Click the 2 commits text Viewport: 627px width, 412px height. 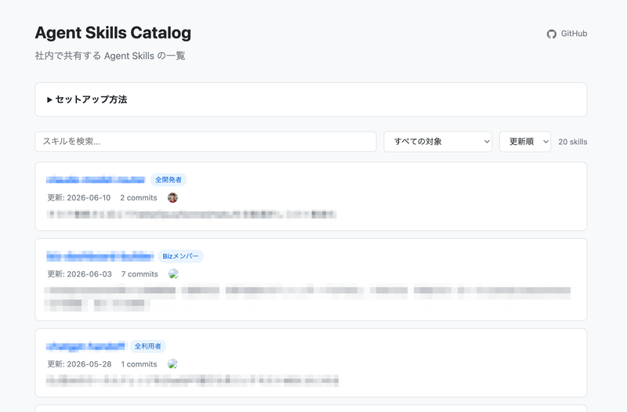pyautogui.click(x=139, y=198)
